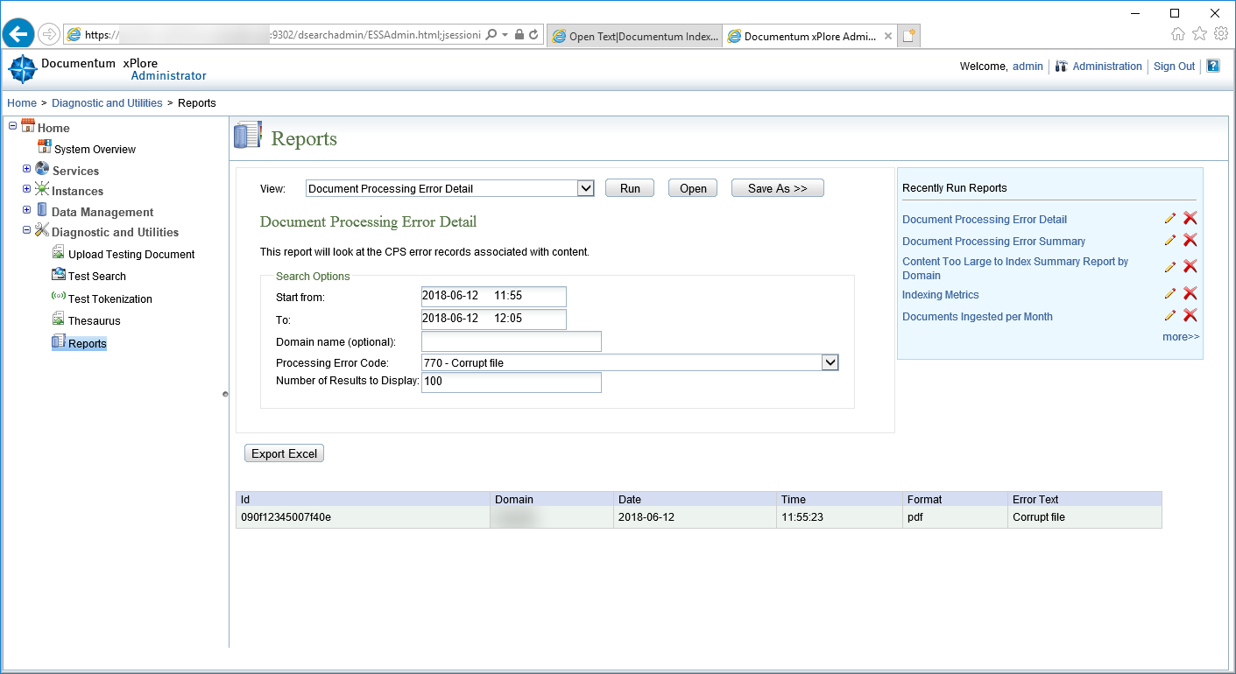This screenshot has width=1236, height=674.
Task: Select Reports in the navigation tree
Action: click(x=88, y=344)
